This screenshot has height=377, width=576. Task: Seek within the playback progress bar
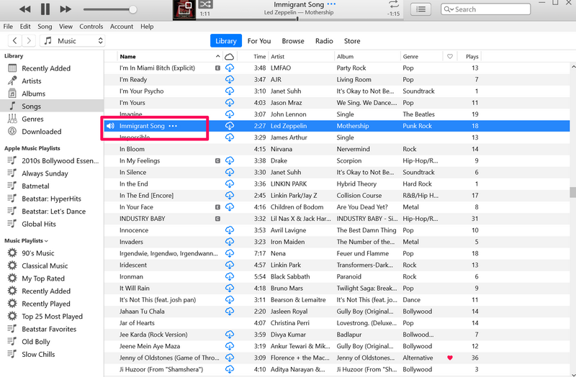tap(297, 19)
